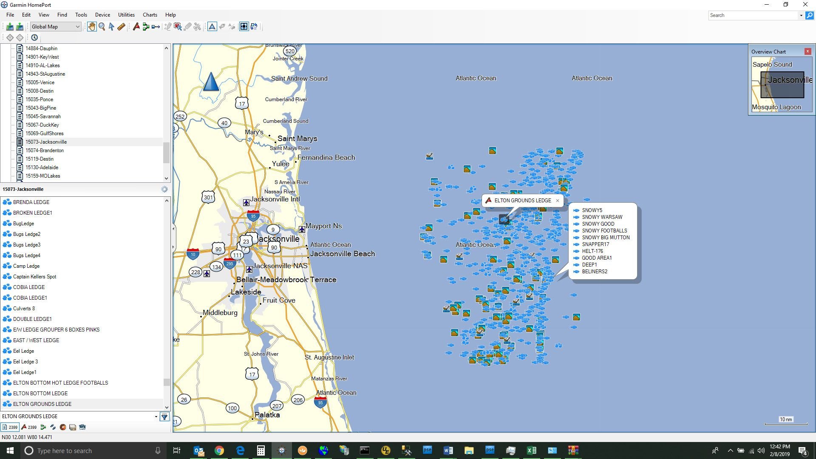Click SNOWY WARSAW in the waypoint popup
This screenshot has height=459, width=816.
[x=602, y=217]
